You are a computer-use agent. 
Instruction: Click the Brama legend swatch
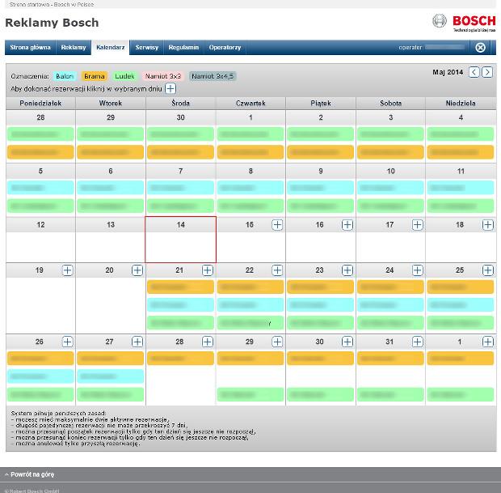coord(95,76)
